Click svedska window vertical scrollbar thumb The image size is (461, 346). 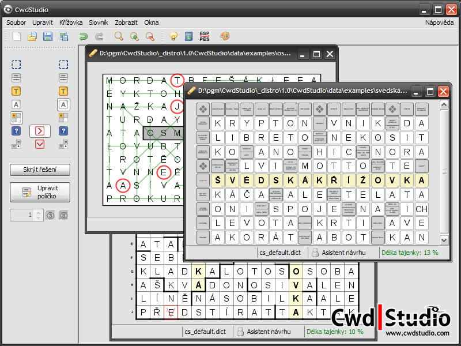tap(444, 171)
